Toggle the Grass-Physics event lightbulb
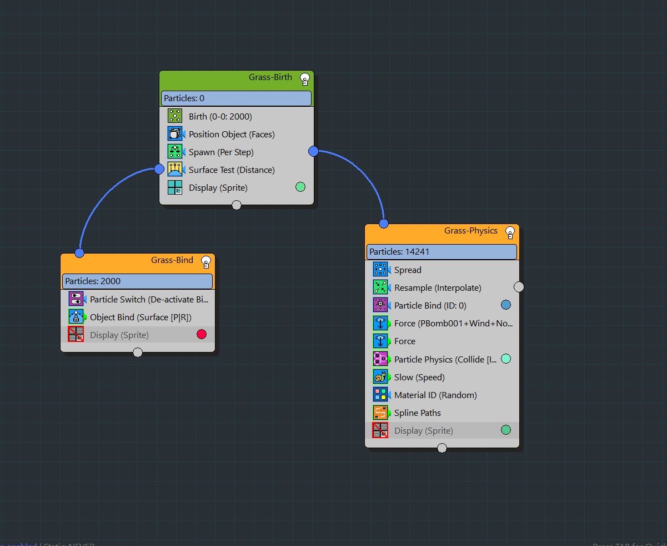667x546 pixels. (x=510, y=232)
